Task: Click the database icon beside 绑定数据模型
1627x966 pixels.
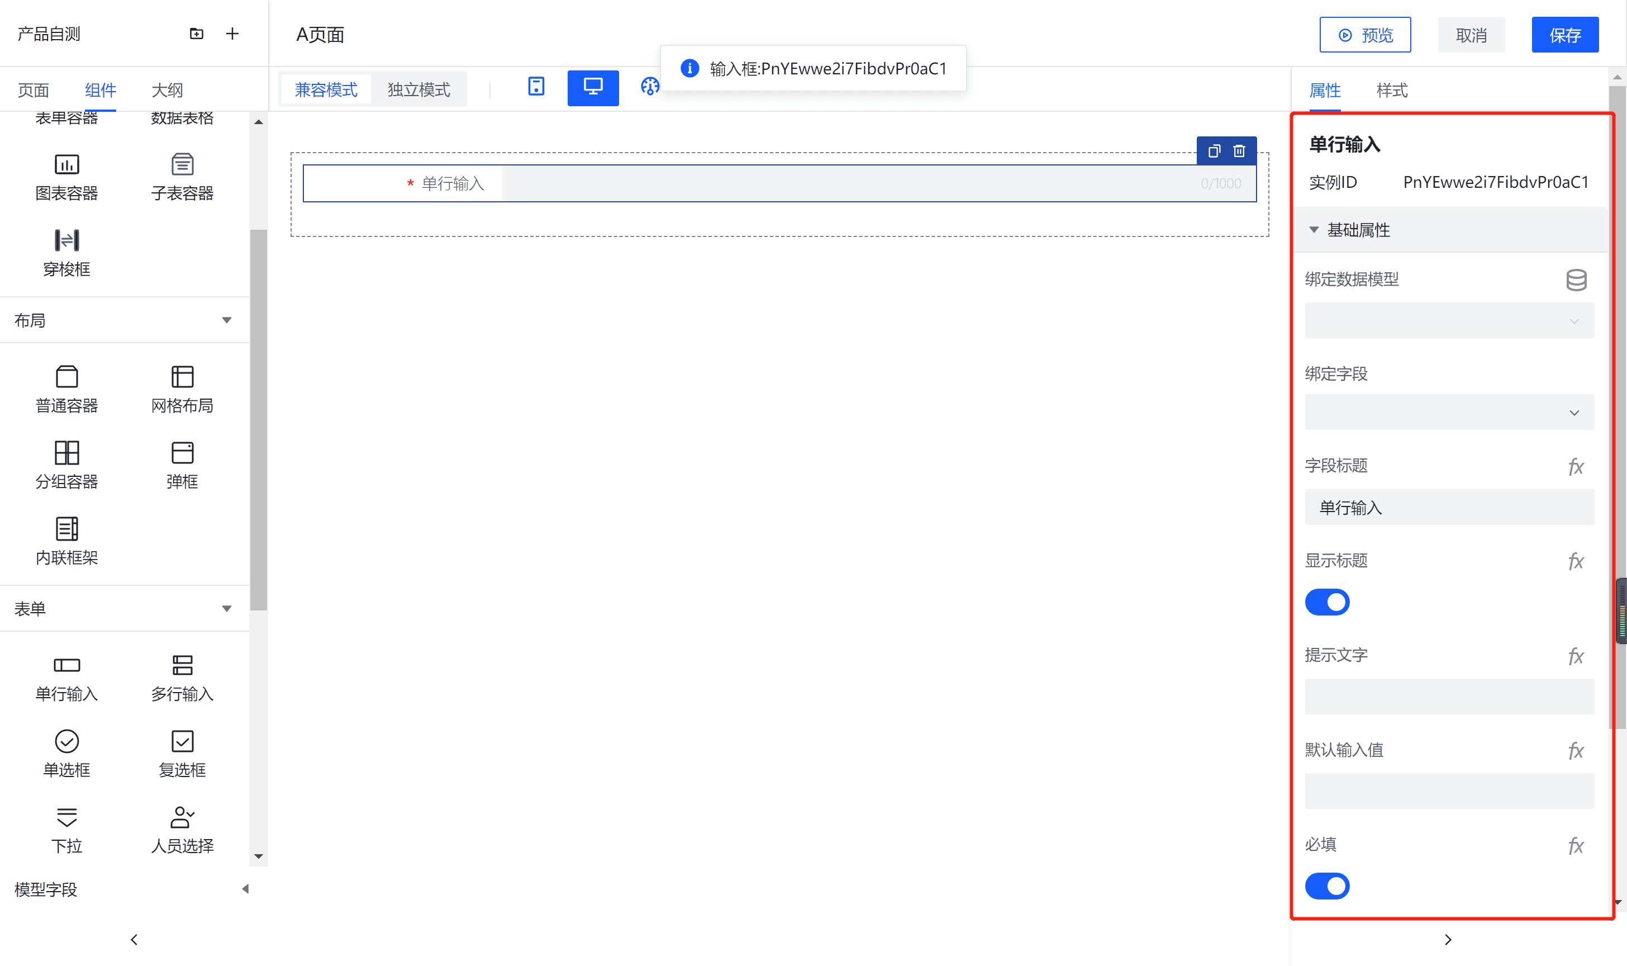Action: 1576,280
